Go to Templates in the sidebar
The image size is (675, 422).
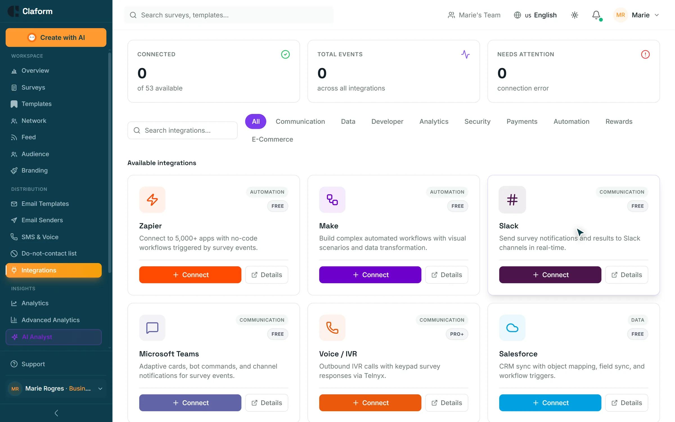tap(53, 104)
